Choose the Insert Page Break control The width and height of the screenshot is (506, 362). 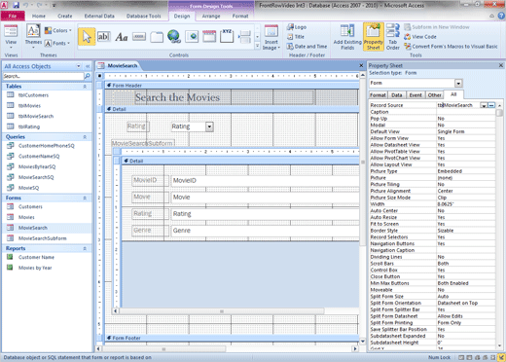244,37
